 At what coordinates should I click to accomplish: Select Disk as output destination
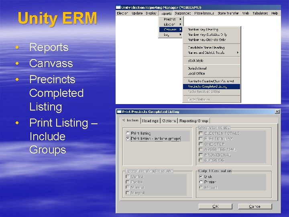pos(201,176)
